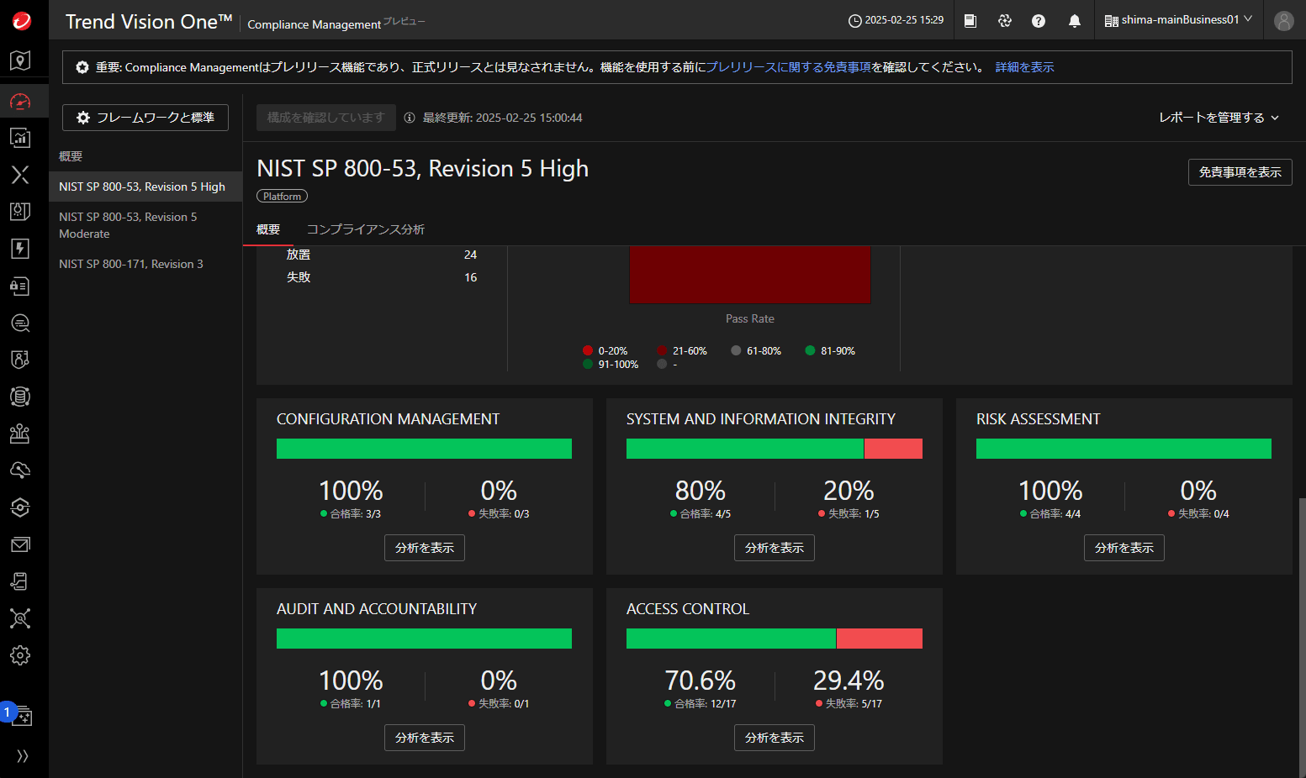Select NIST SP 800-53 Revision 5 Moderate
Viewport: 1306px width, 778px height.
pyautogui.click(x=145, y=225)
